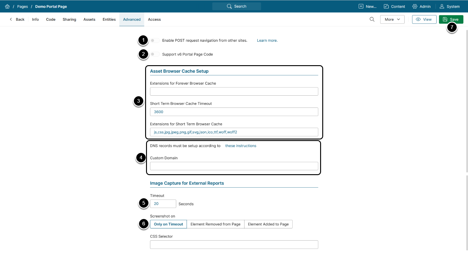Expand the More dropdown
Viewport: 468px width, 254px height.
pos(392,19)
